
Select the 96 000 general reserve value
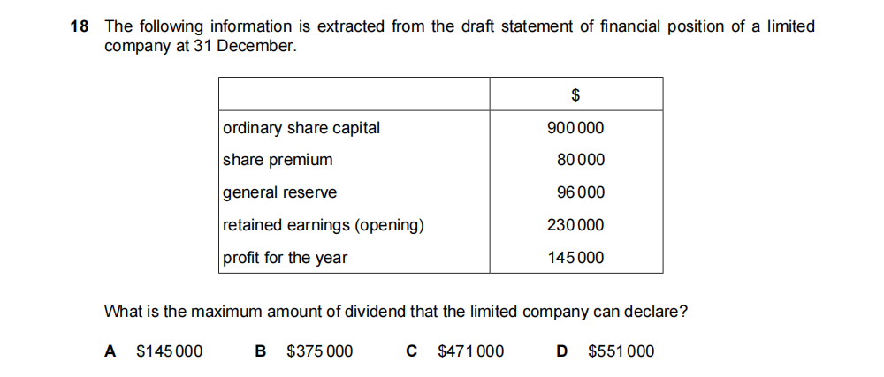point(580,192)
